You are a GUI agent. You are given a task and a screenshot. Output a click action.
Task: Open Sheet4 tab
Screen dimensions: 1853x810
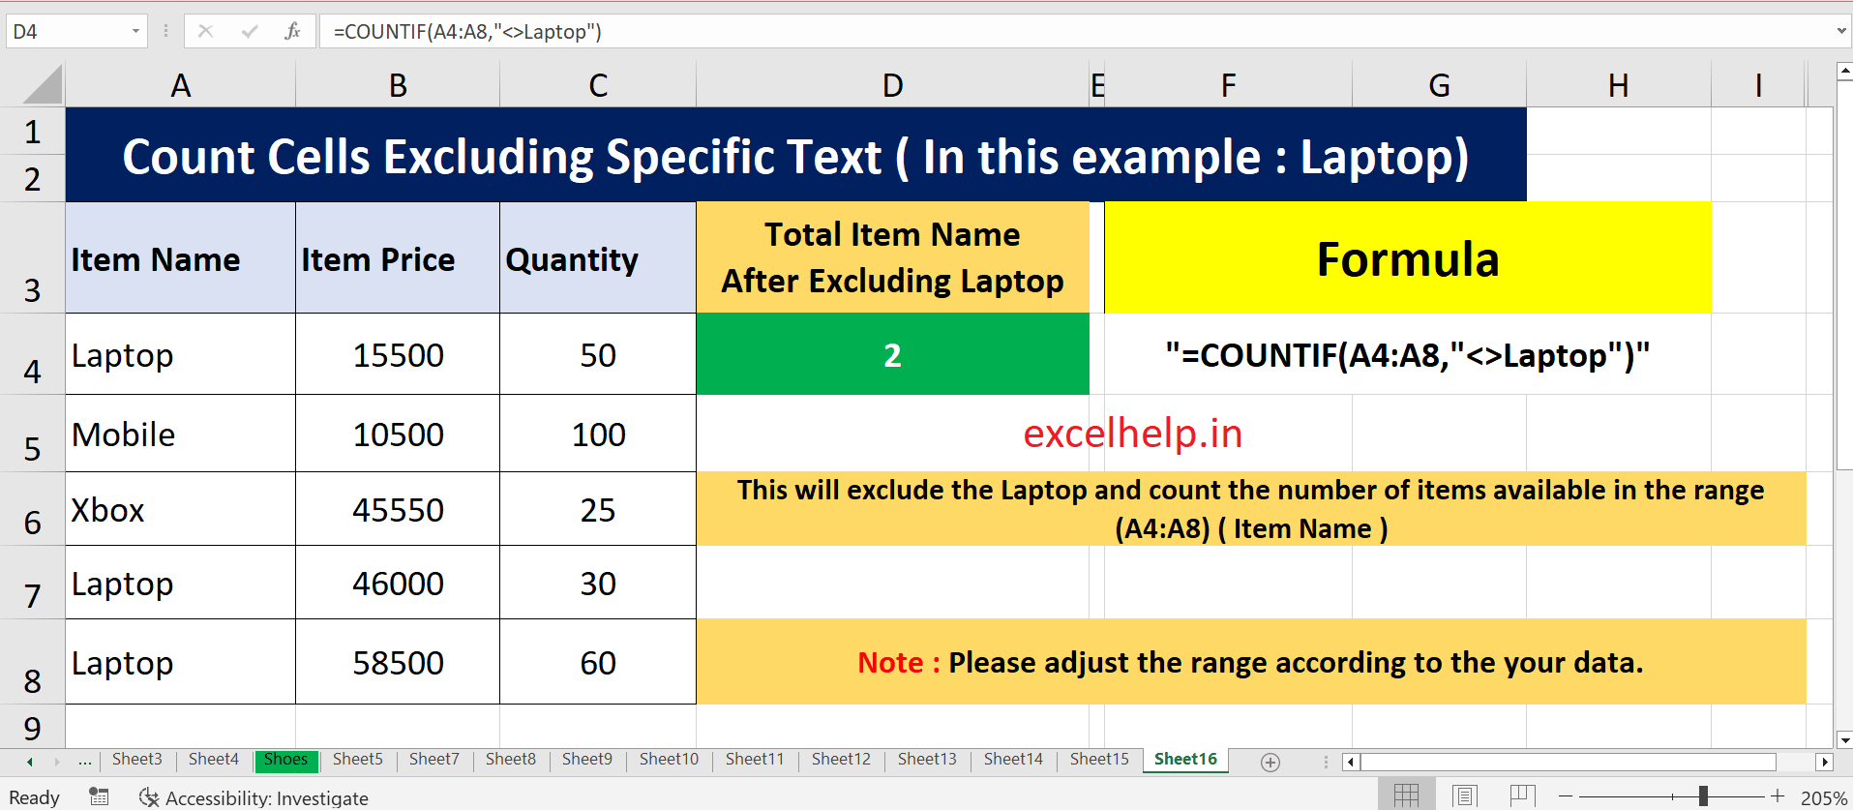tap(214, 760)
